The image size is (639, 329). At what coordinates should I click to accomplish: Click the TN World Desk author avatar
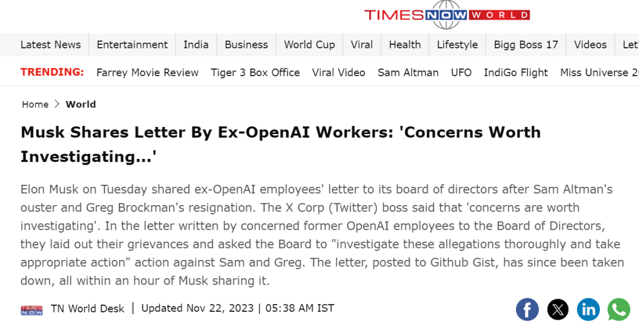click(x=32, y=309)
